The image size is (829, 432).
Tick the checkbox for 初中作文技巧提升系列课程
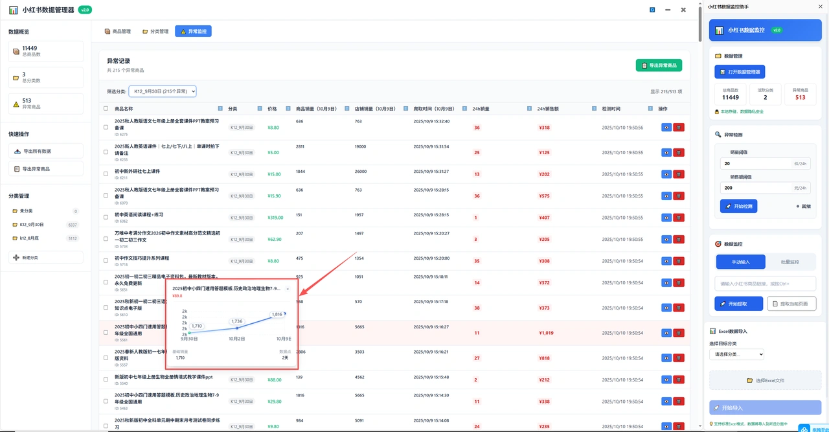pyautogui.click(x=106, y=261)
